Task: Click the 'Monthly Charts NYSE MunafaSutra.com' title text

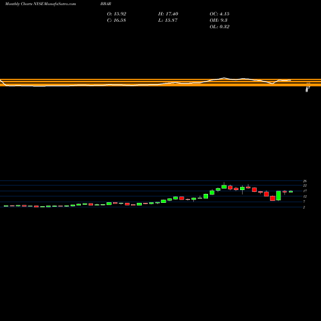Action: tap(40, 4)
